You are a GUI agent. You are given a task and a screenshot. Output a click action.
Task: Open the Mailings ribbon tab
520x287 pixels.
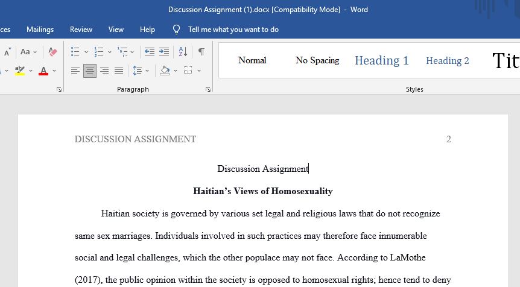tap(40, 30)
